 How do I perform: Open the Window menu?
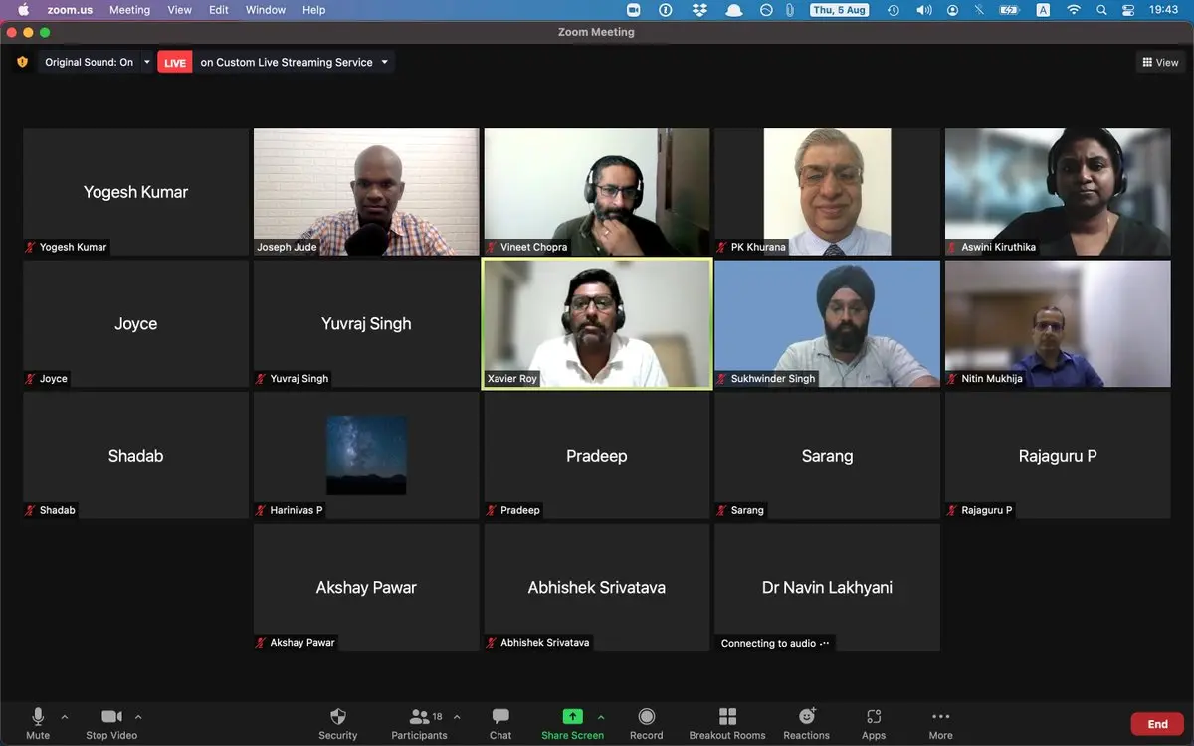tap(266, 10)
